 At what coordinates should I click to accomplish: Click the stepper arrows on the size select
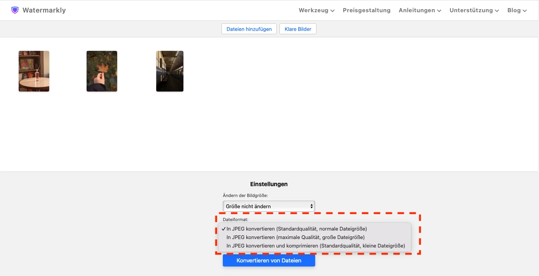(311, 206)
